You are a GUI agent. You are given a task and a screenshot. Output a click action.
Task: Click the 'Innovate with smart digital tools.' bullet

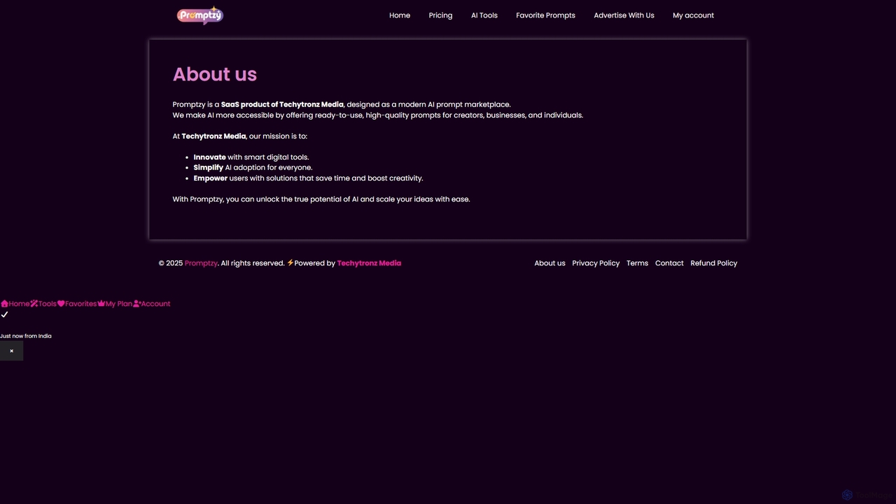(x=251, y=157)
